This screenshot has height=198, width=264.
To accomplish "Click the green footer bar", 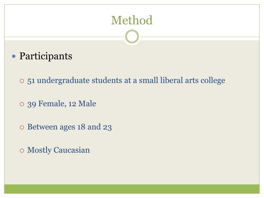I will coord(132,189).
